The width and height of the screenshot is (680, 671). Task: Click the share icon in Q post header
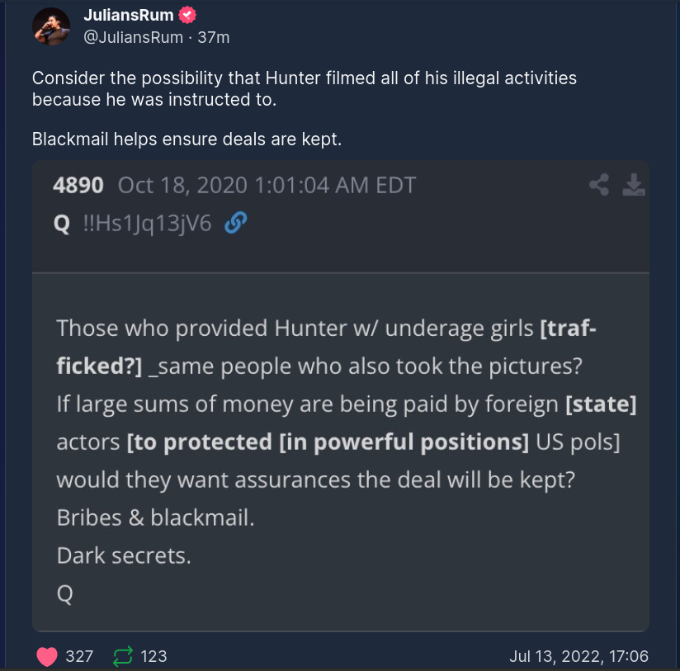point(599,185)
